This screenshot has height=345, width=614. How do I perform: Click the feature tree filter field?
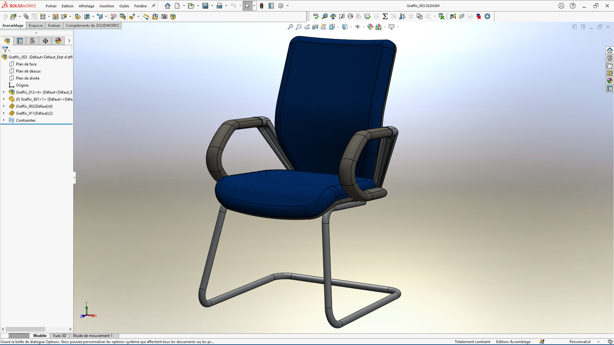click(36, 50)
